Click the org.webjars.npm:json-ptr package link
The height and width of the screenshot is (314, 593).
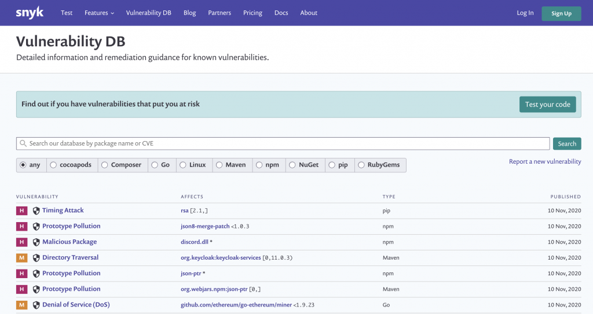(214, 289)
